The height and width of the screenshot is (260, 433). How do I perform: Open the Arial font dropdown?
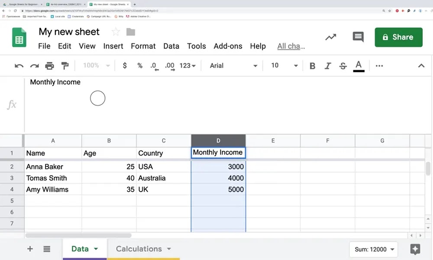233,65
